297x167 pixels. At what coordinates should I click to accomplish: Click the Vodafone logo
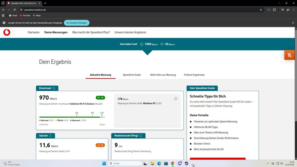(7, 32)
